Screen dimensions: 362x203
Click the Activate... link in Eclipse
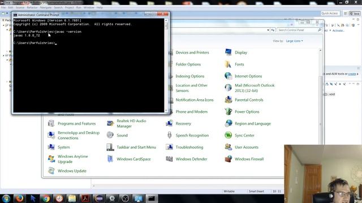point(338,30)
